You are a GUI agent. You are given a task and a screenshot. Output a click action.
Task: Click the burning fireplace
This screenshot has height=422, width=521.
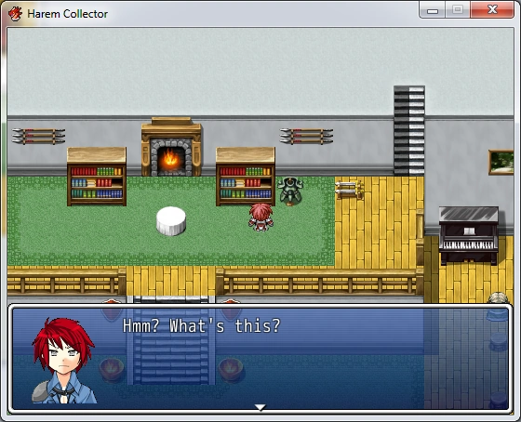[x=171, y=147]
